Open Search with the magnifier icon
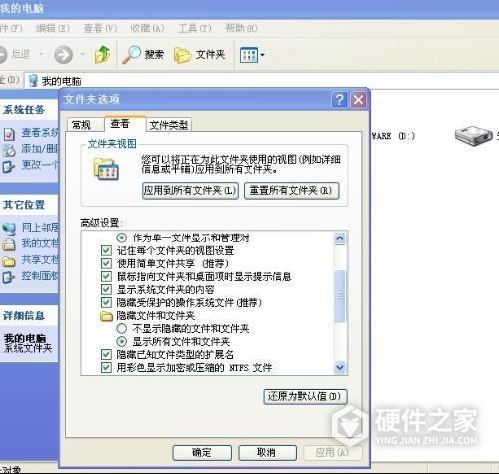Viewport: 499px width, 474px height. (x=131, y=54)
